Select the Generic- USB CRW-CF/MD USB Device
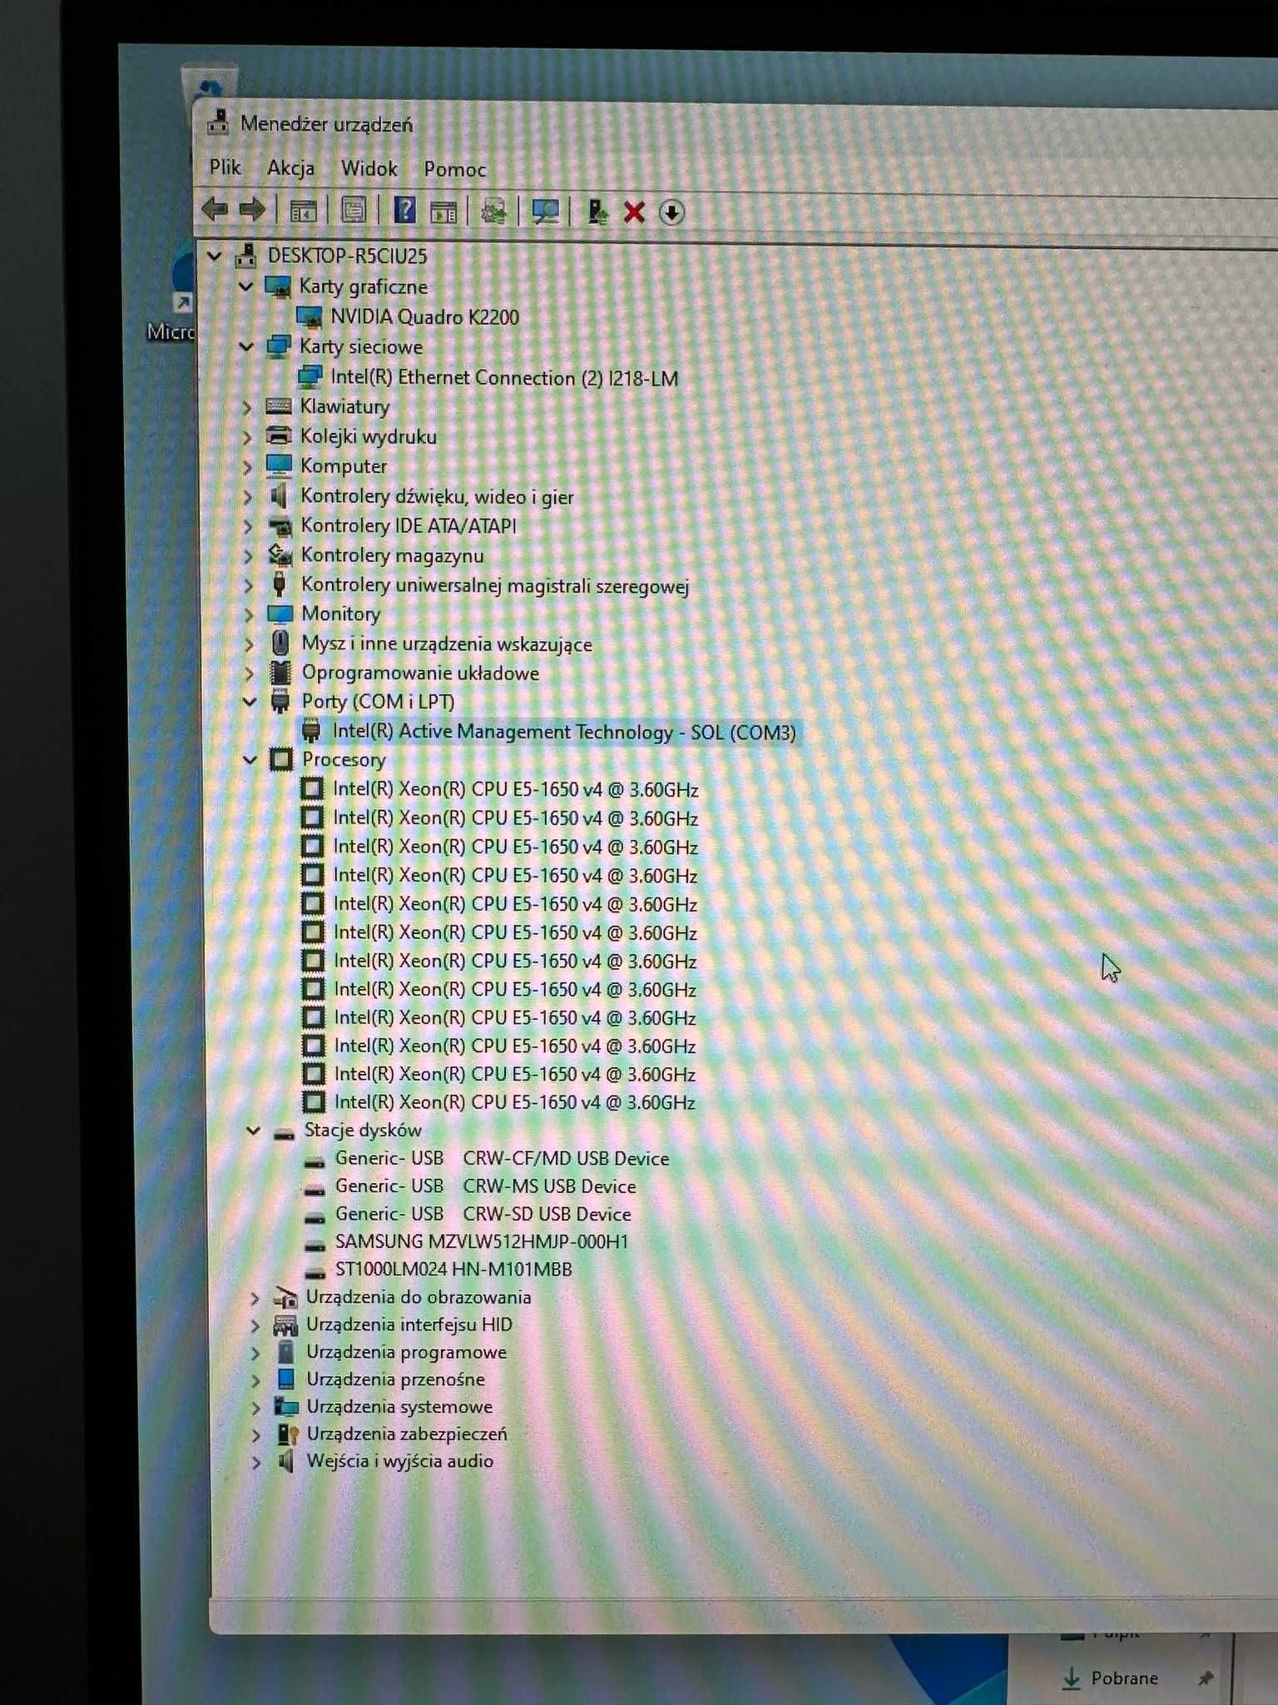1278x1705 pixels. (502, 1158)
